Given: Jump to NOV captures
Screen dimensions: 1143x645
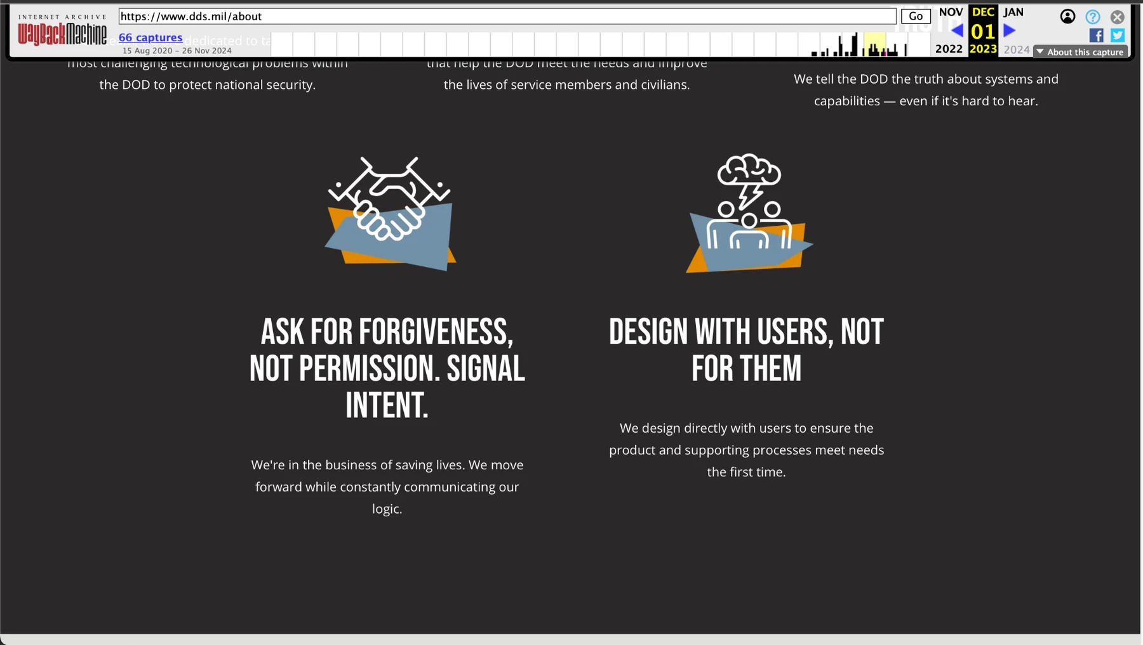Looking at the screenshot, I should [x=951, y=12].
